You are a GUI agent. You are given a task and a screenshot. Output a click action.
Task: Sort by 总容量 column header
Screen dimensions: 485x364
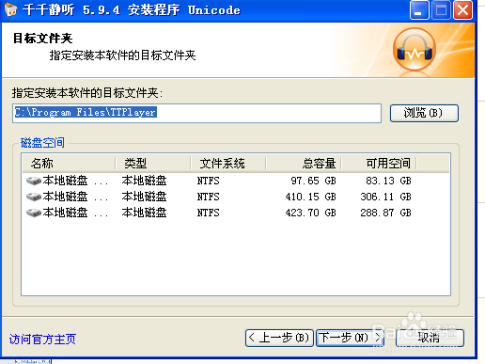click(x=304, y=164)
